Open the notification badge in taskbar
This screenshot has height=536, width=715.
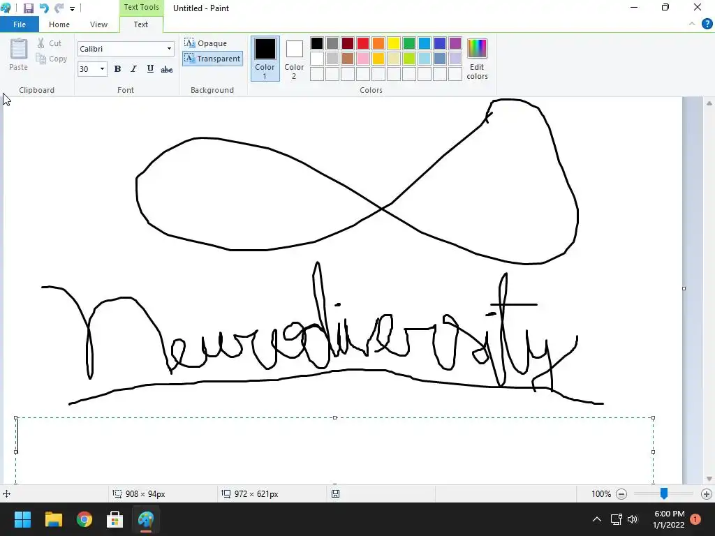click(695, 519)
